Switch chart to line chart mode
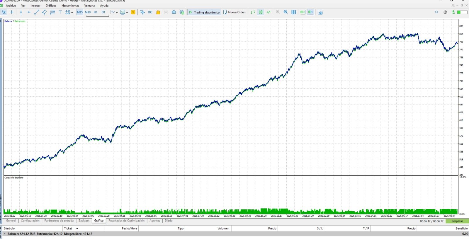Viewport: 469px width, 239px height. point(269,12)
